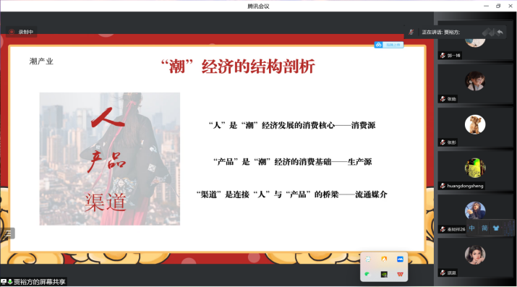Restore down the Tencent Meeting window
Image resolution: width=517 pixels, height=287 pixels.
pos(498,6)
